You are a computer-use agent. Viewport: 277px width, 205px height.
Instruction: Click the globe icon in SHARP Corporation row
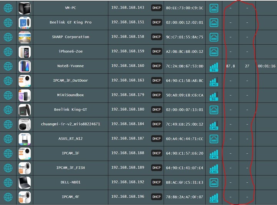[8, 37]
